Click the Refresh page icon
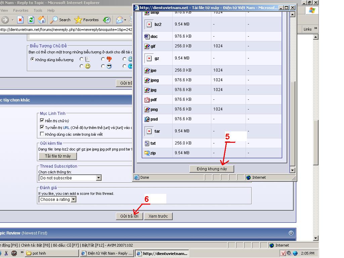The height and width of the screenshot is (258, 344). (x=31, y=20)
